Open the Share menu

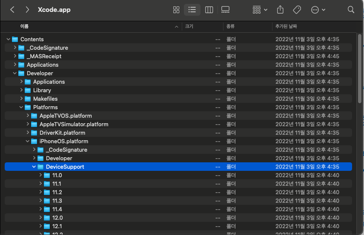coord(280,10)
